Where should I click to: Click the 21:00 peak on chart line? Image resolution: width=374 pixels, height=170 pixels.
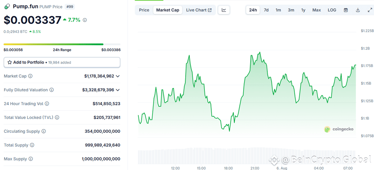tap(260, 52)
